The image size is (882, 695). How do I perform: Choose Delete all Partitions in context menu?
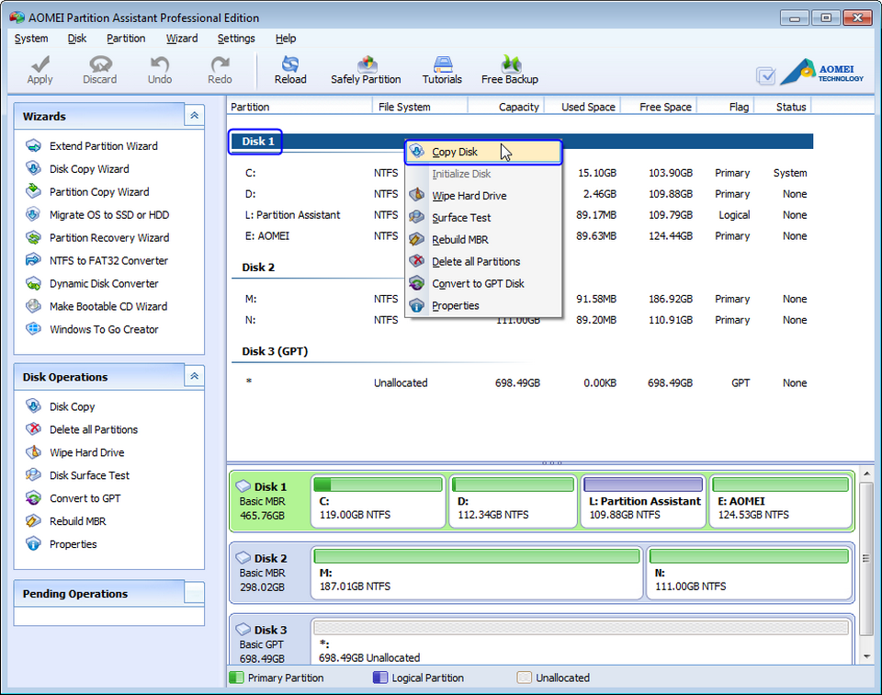[484, 262]
